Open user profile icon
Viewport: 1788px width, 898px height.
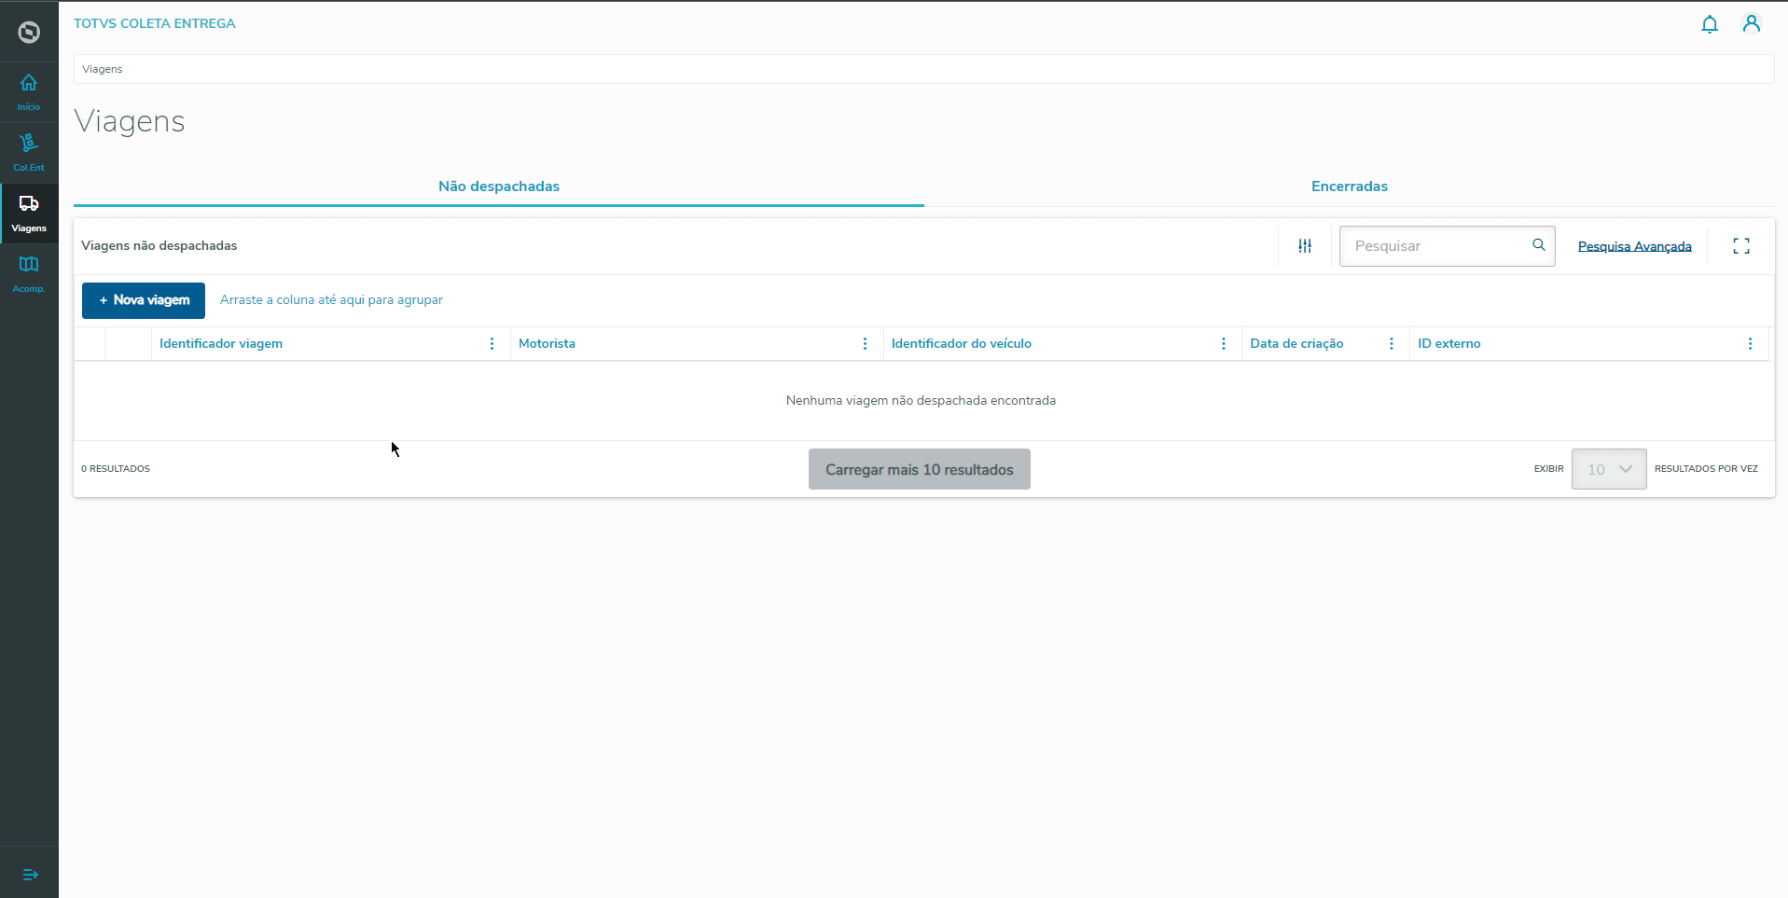[x=1752, y=24]
